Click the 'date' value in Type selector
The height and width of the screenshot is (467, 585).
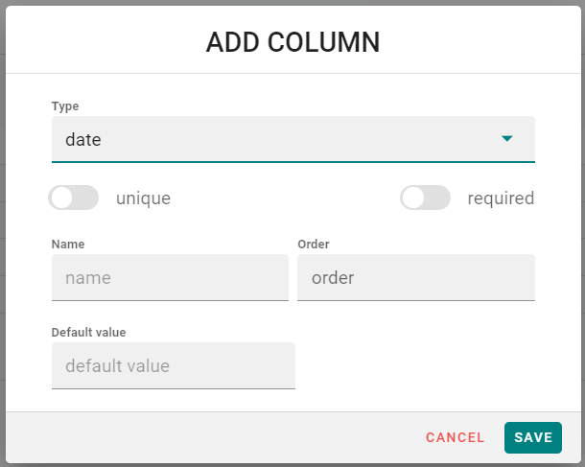[x=83, y=140]
